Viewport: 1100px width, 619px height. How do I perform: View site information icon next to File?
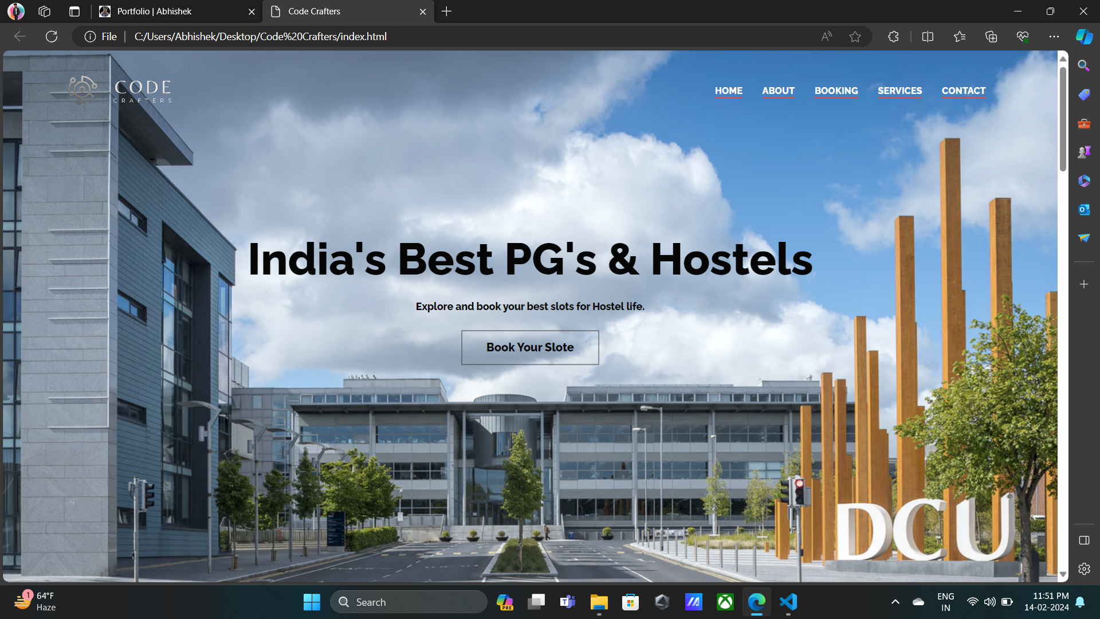(90, 36)
